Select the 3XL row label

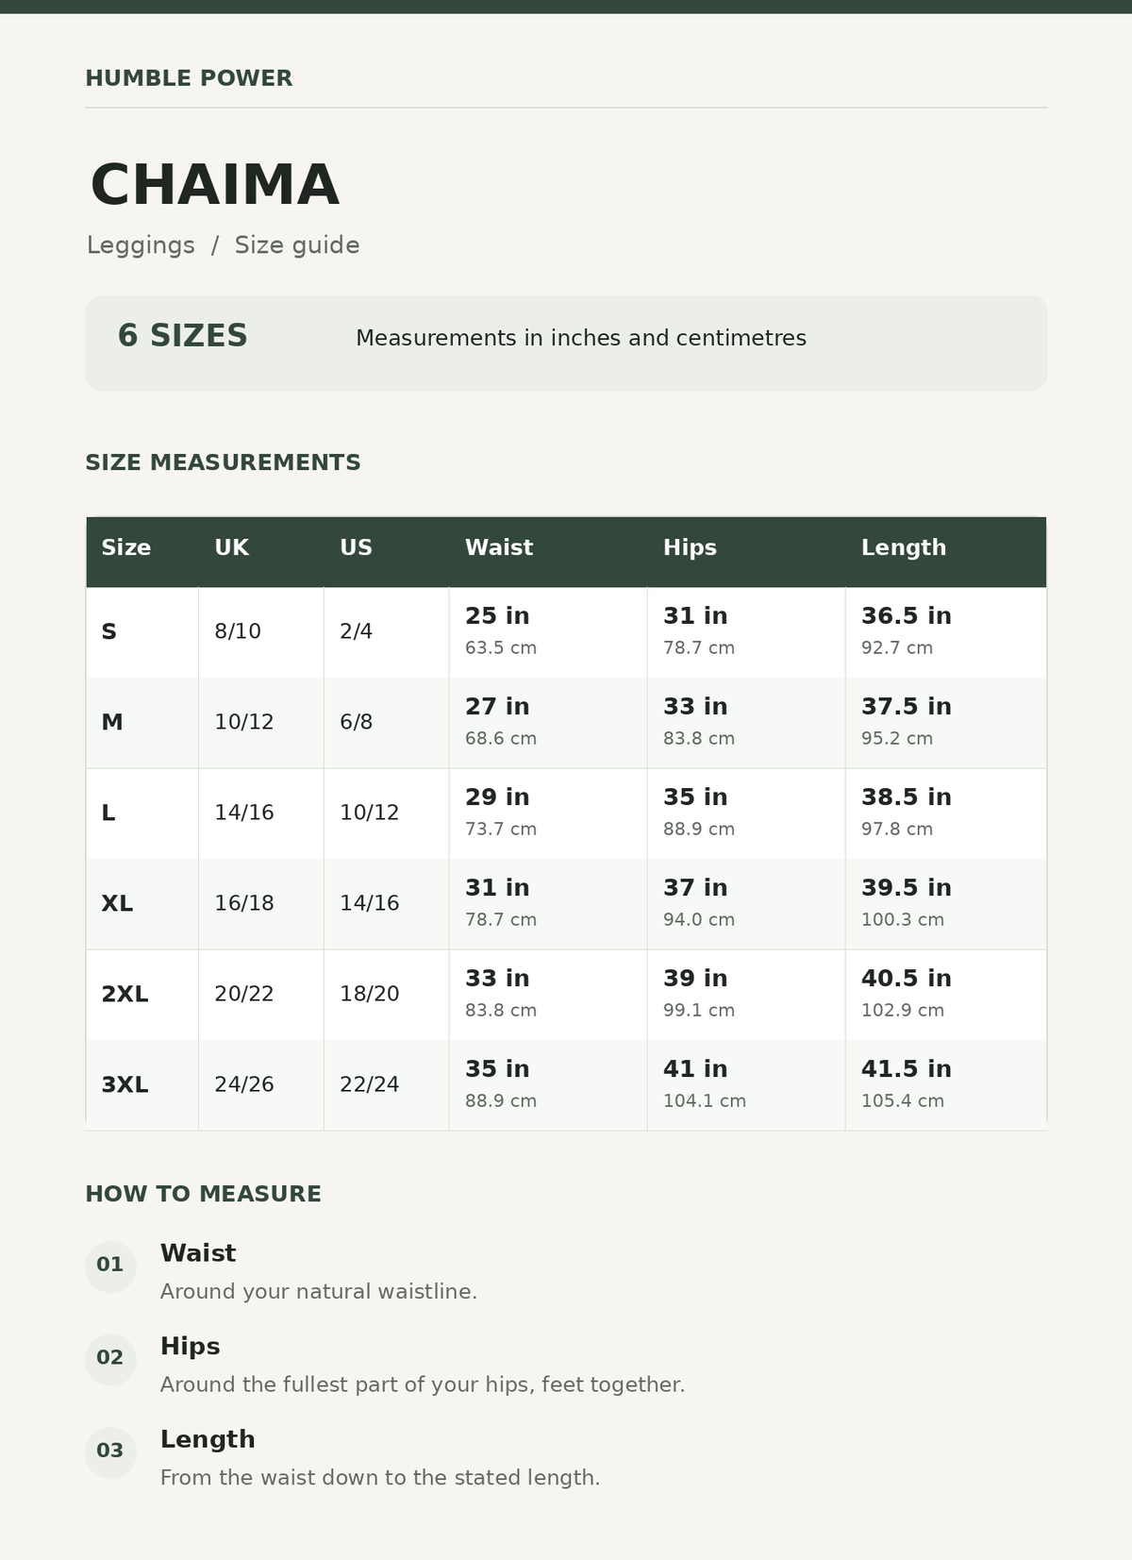point(125,1084)
